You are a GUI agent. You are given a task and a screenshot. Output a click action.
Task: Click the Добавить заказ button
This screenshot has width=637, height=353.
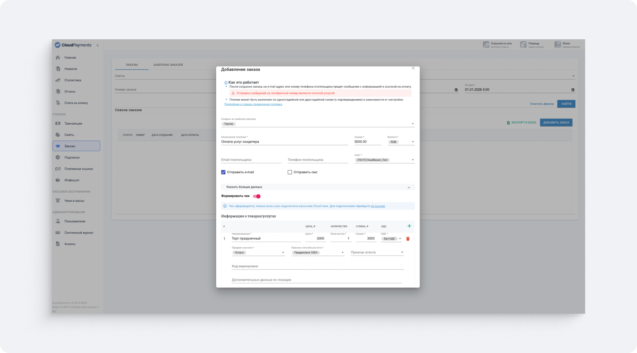click(556, 123)
